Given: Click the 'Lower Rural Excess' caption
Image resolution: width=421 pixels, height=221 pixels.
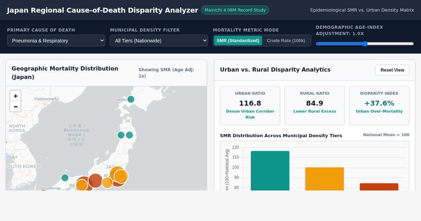Looking at the screenshot, I should 315,111.
